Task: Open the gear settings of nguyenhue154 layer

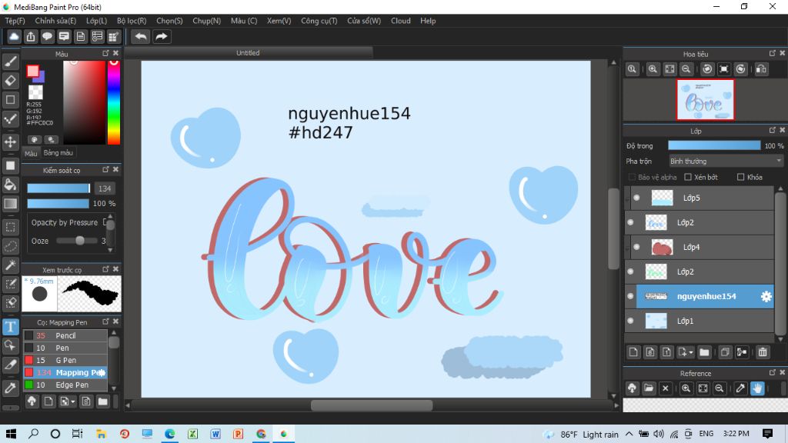Action: pos(766,296)
